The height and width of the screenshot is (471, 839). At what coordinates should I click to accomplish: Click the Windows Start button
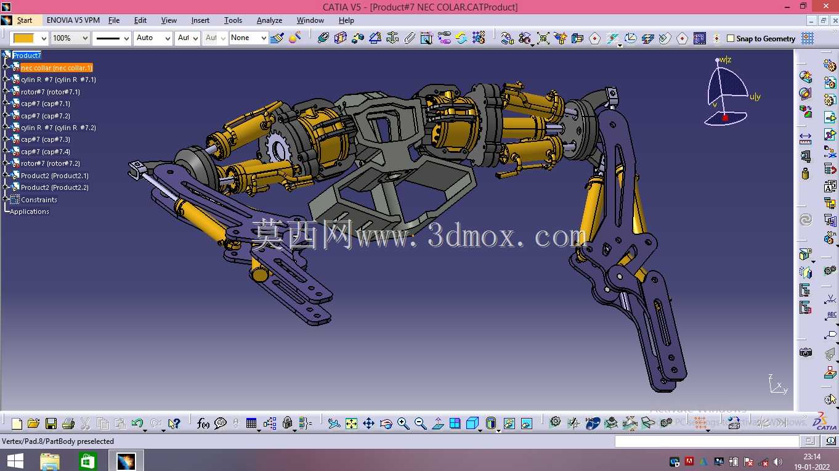tap(15, 461)
